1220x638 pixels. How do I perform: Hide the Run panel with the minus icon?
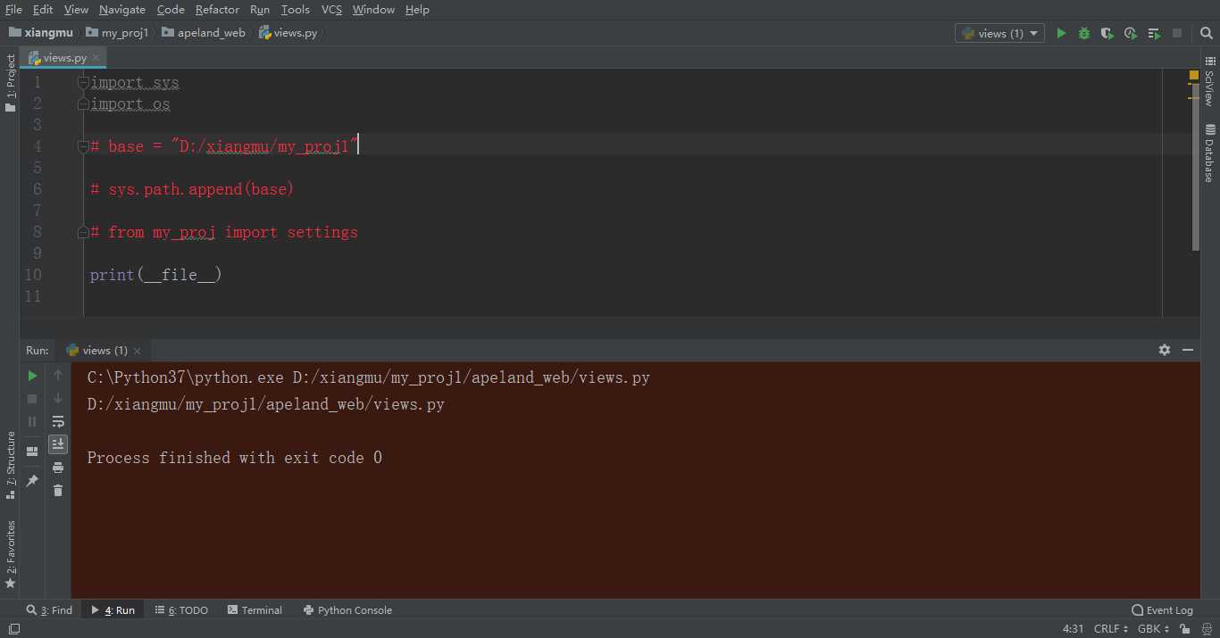point(1188,350)
